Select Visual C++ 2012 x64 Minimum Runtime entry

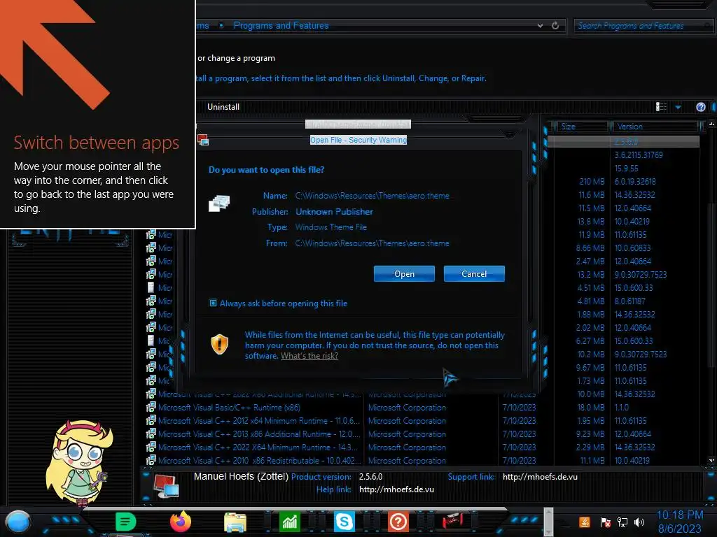tap(423, 420)
